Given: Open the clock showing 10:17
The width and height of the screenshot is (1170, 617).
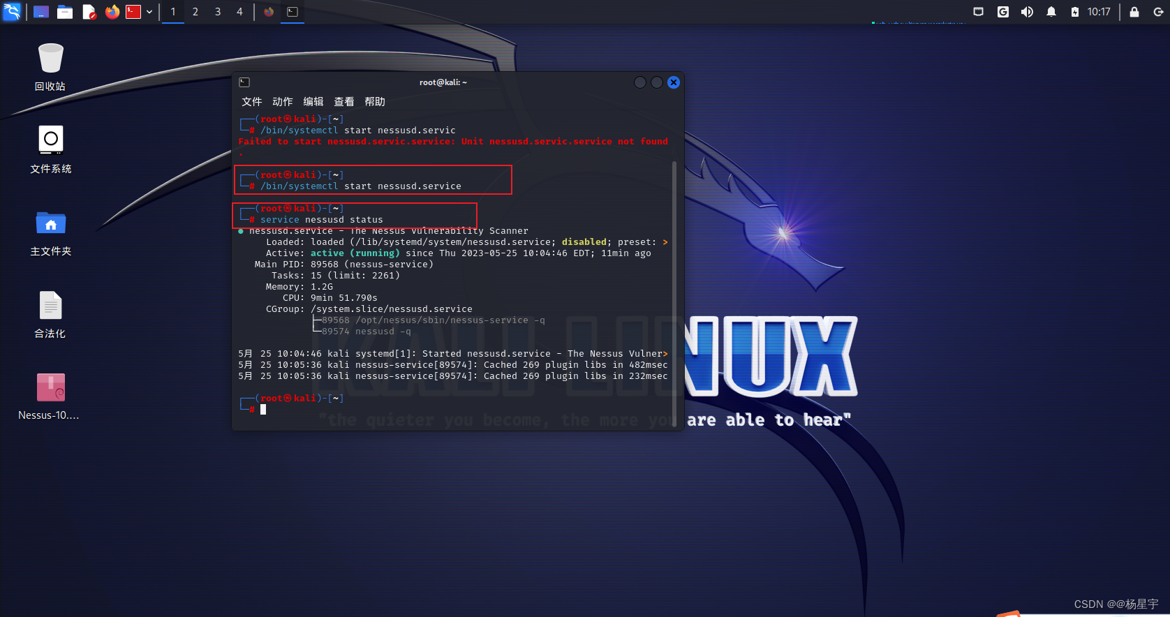Looking at the screenshot, I should coord(1099,12).
